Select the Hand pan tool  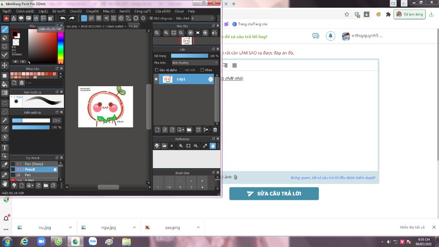(5, 184)
